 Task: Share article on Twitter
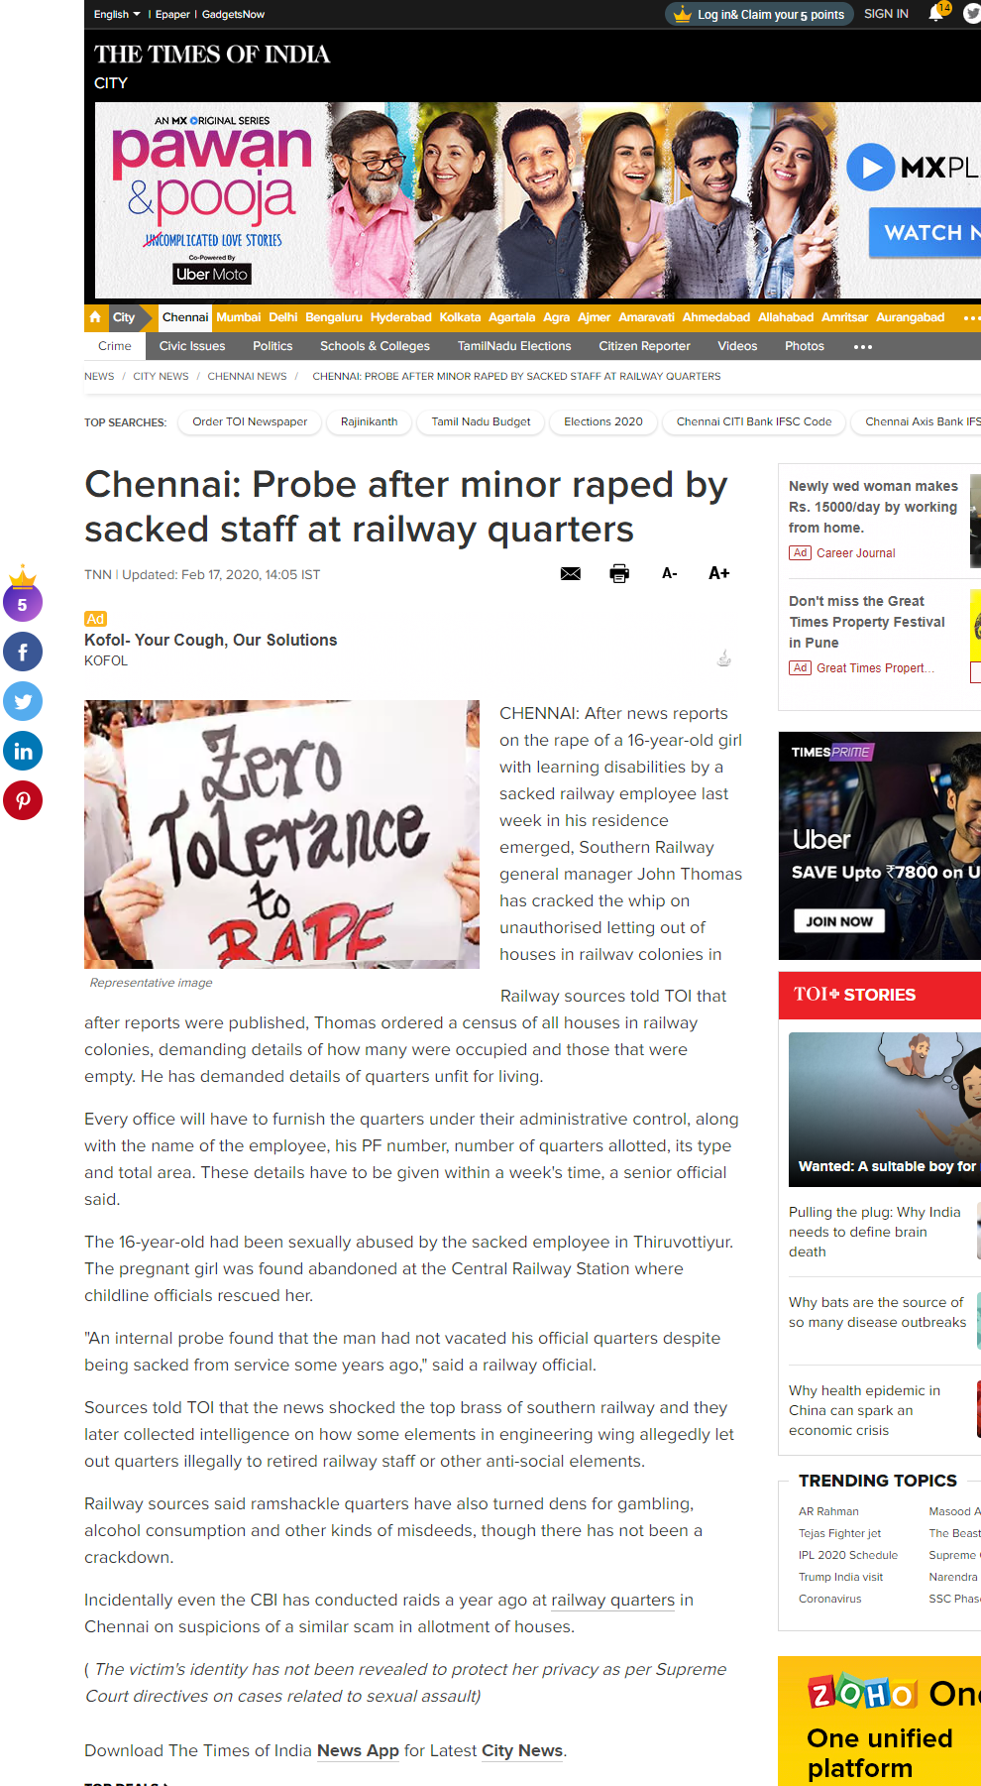tap(23, 701)
